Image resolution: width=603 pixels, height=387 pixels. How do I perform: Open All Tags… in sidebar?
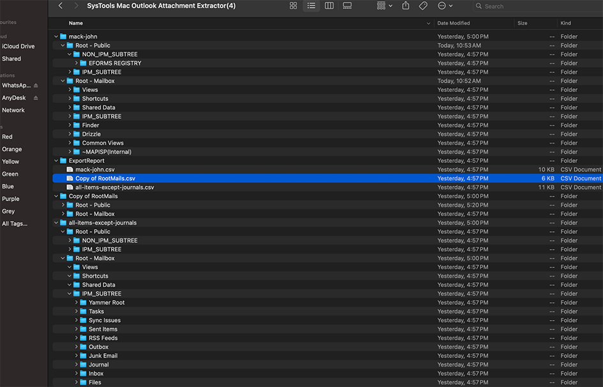tap(14, 224)
